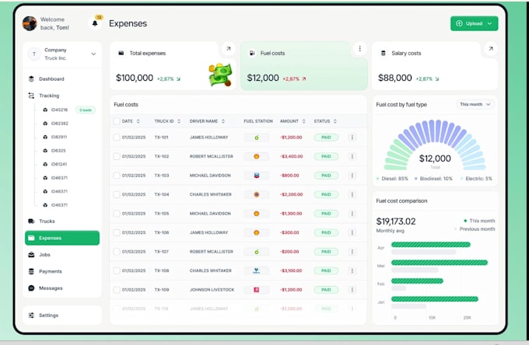Click the Upload button
This screenshot has height=345, width=529.
[474, 23]
